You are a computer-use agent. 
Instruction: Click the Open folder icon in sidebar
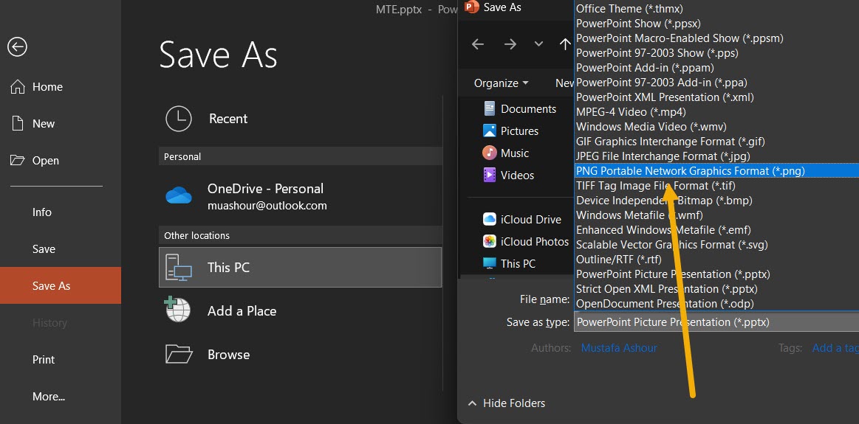pos(18,160)
